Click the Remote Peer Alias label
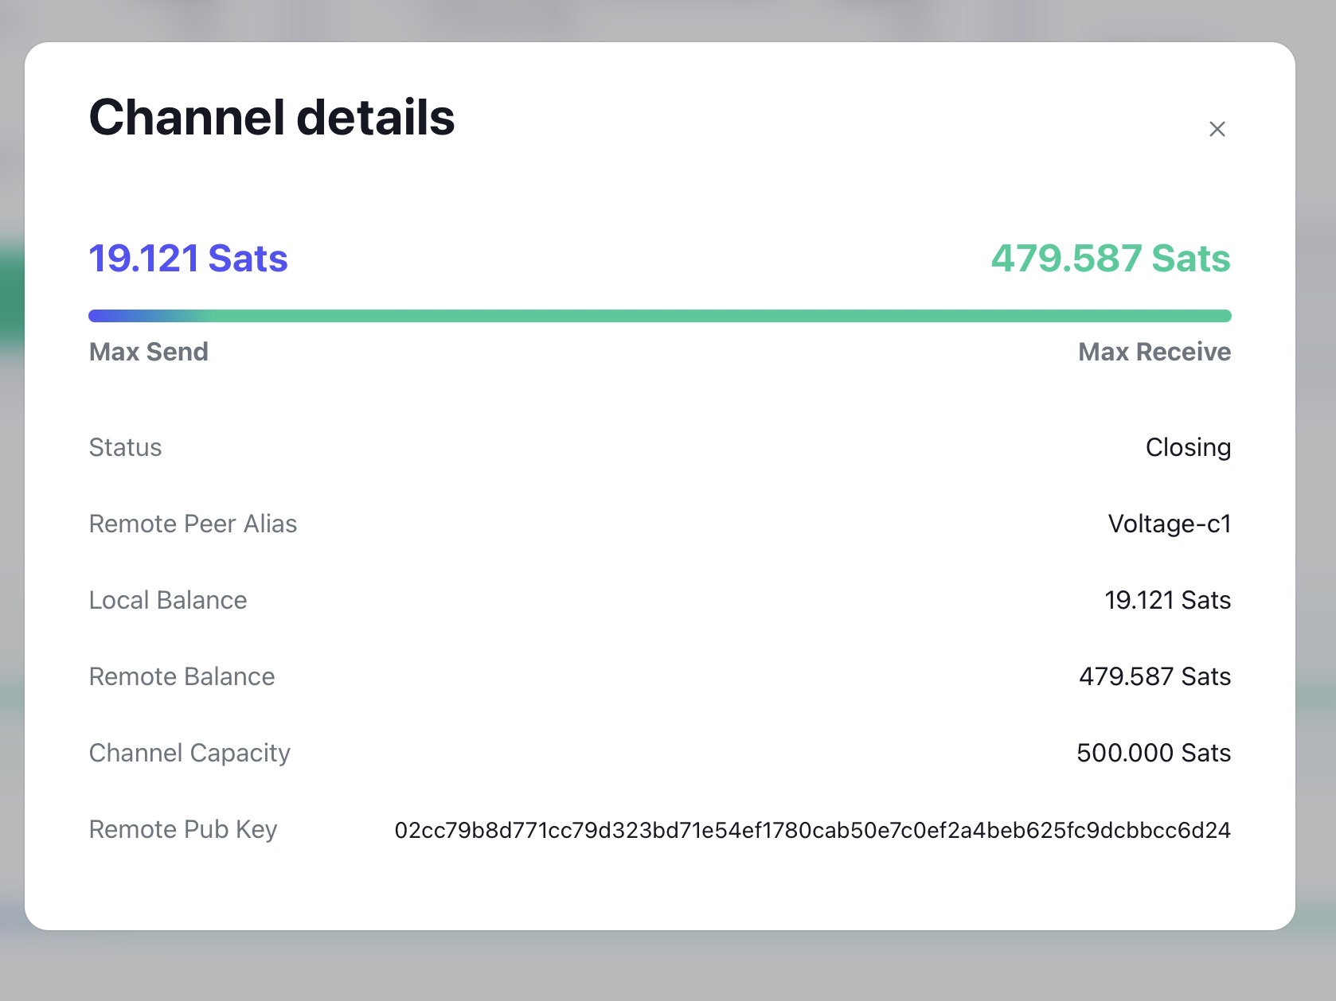The image size is (1336, 1001). [193, 524]
